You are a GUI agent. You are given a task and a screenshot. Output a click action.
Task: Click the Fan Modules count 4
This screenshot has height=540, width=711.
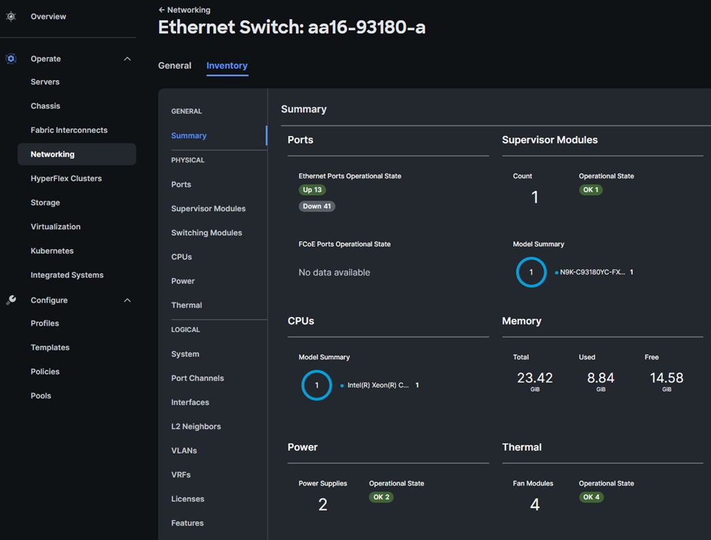click(535, 505)
